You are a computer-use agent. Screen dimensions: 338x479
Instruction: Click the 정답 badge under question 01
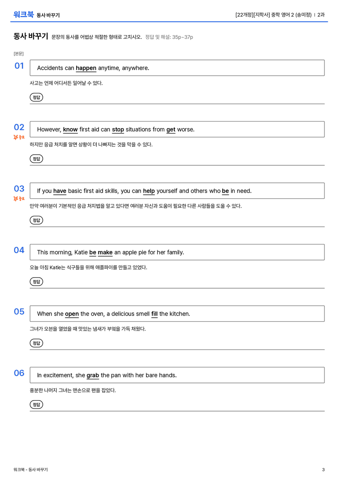pos(36,97)
